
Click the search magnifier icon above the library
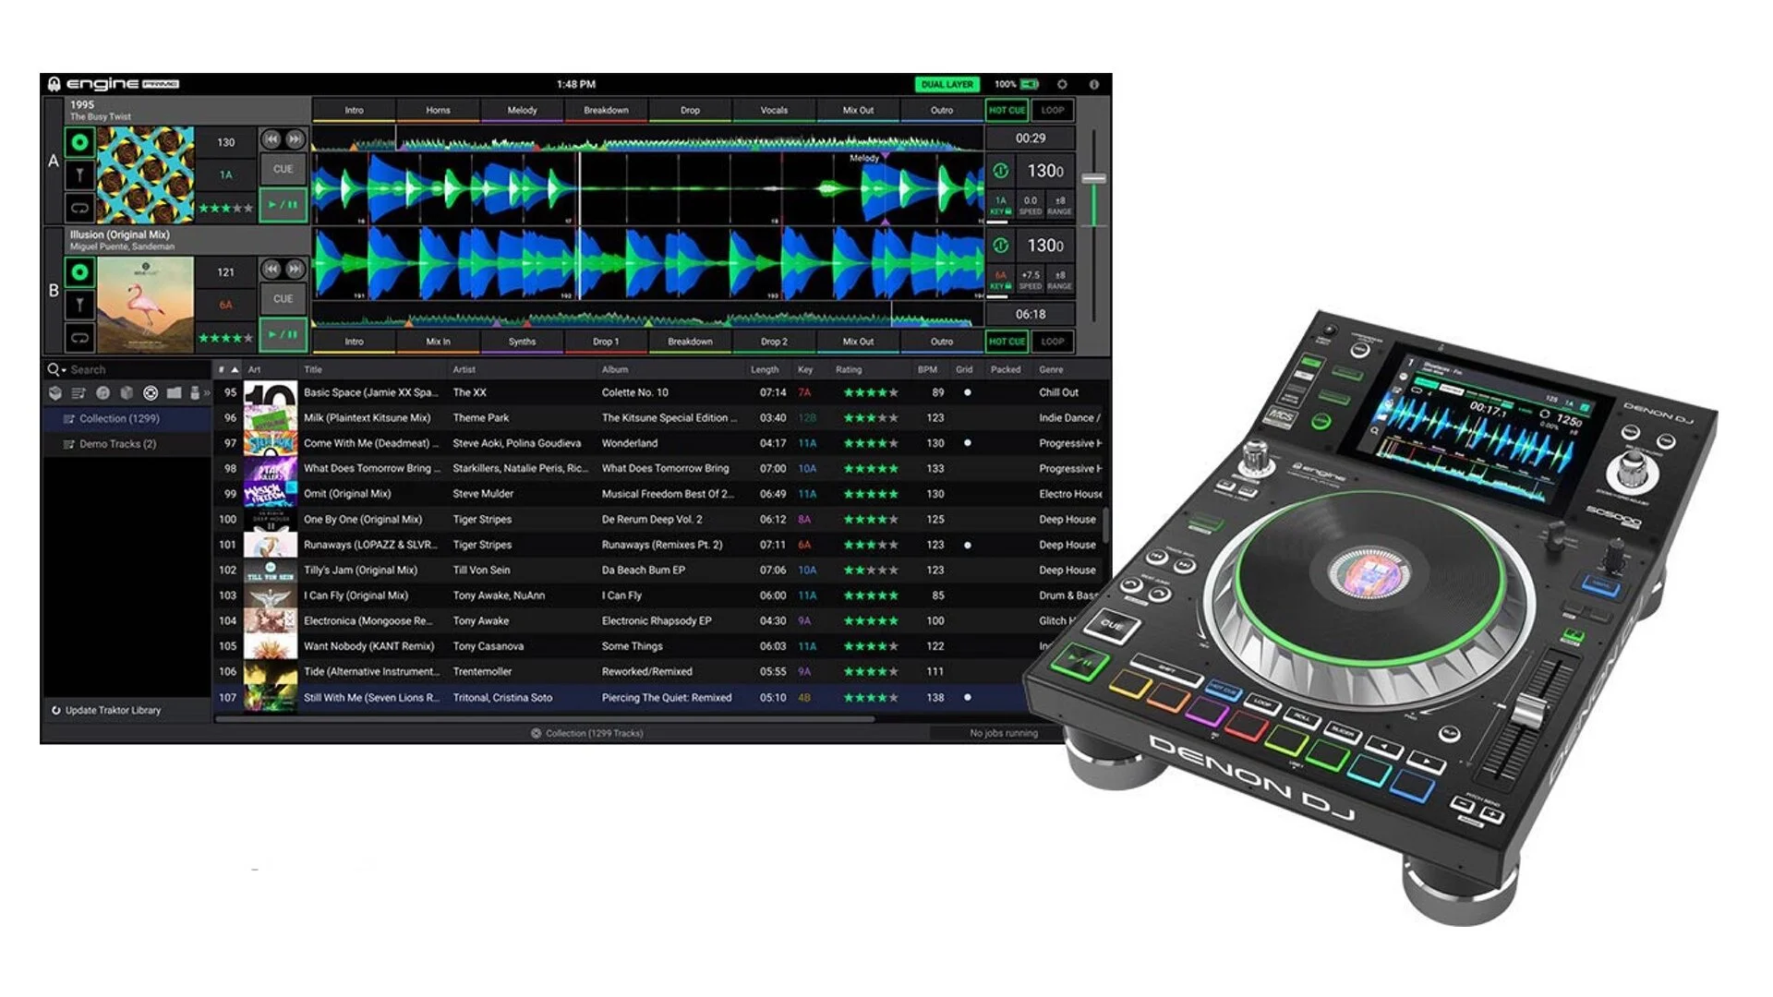coord(54,369)
